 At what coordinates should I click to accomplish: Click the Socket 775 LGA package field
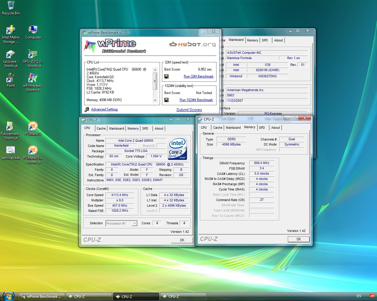point(136,151)
